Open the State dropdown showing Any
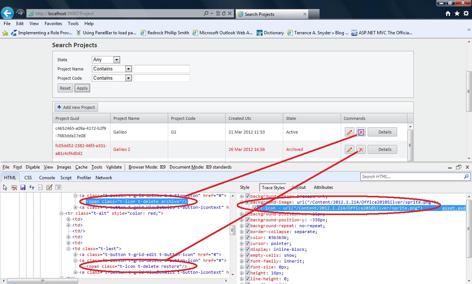This screenshot has height=284, width=472. point(106,60)
